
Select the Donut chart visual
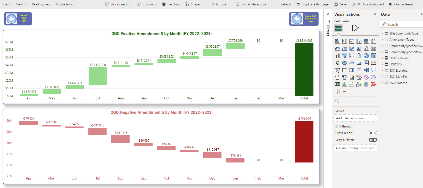point(366,56)
